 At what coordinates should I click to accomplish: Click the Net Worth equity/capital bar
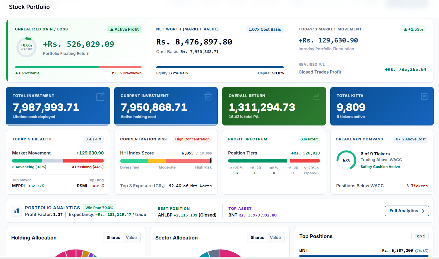[x=220, y=67]
